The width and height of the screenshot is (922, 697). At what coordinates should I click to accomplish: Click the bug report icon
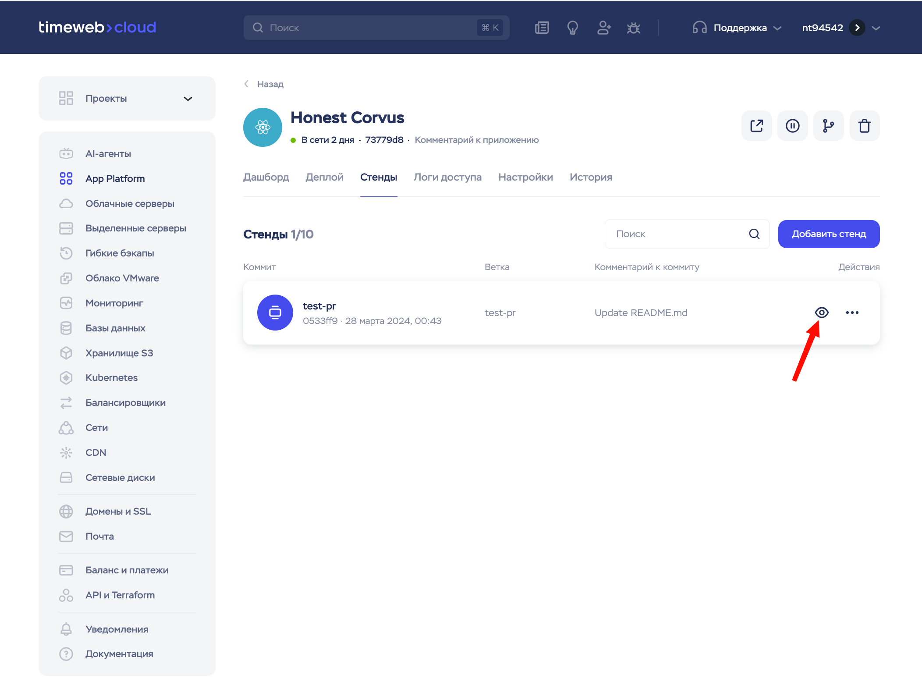633,28
